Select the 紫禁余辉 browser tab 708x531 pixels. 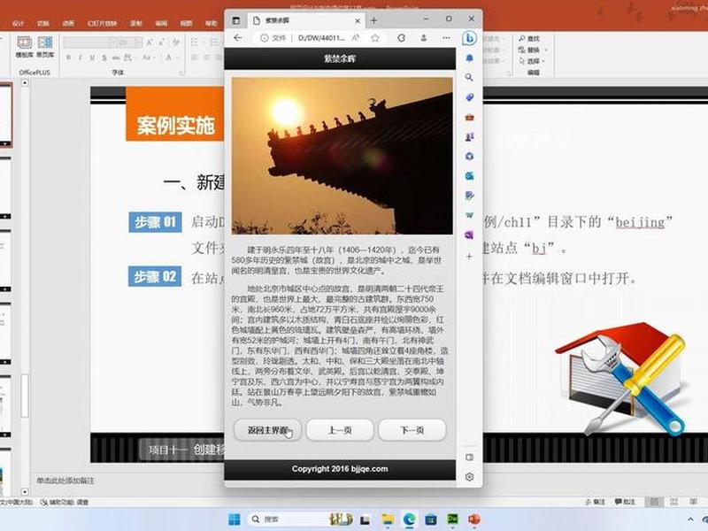306,20
